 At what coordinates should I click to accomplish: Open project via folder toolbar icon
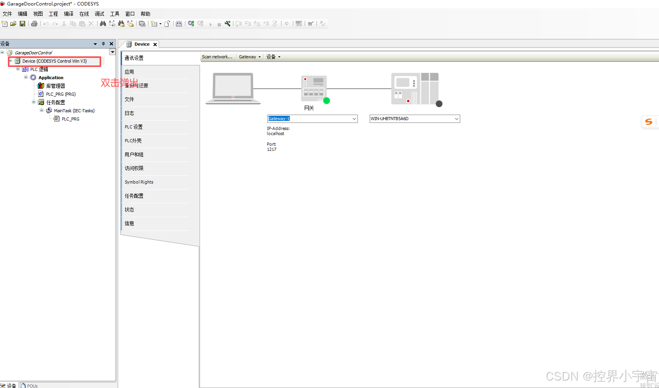pos(13,24)
